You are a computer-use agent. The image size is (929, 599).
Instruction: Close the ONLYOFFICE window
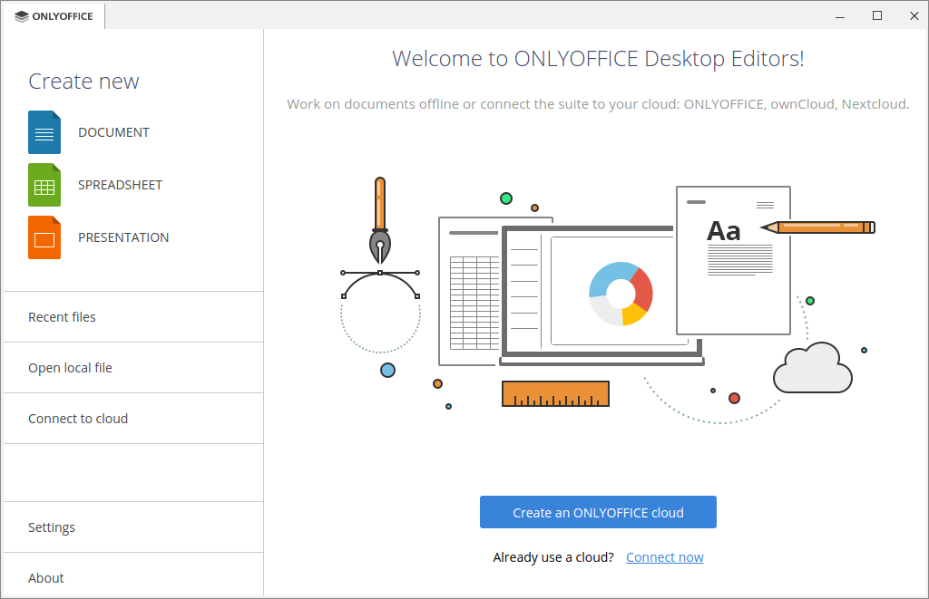pos(914,16)
